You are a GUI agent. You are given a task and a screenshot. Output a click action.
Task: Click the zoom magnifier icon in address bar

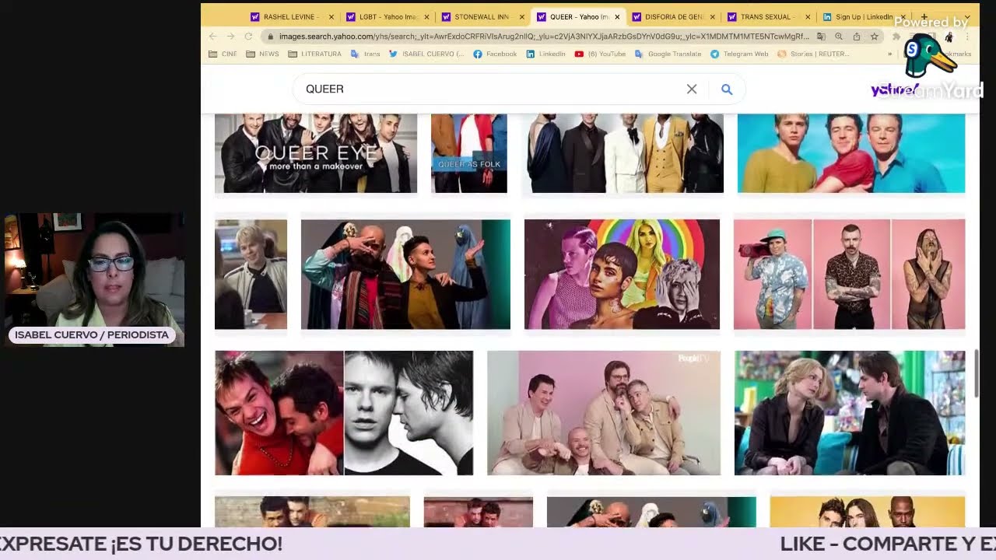[839, 37]
